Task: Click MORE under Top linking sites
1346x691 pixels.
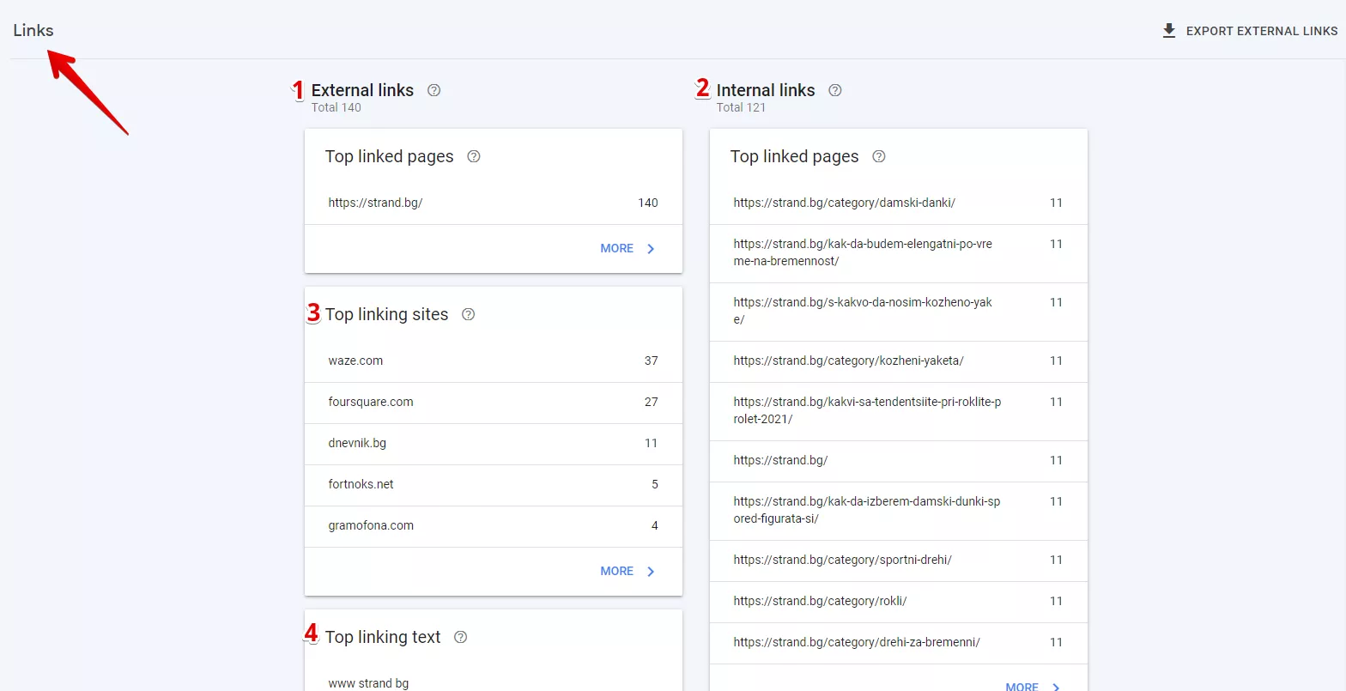Action: pyautogui.click(x=616, y=571)
